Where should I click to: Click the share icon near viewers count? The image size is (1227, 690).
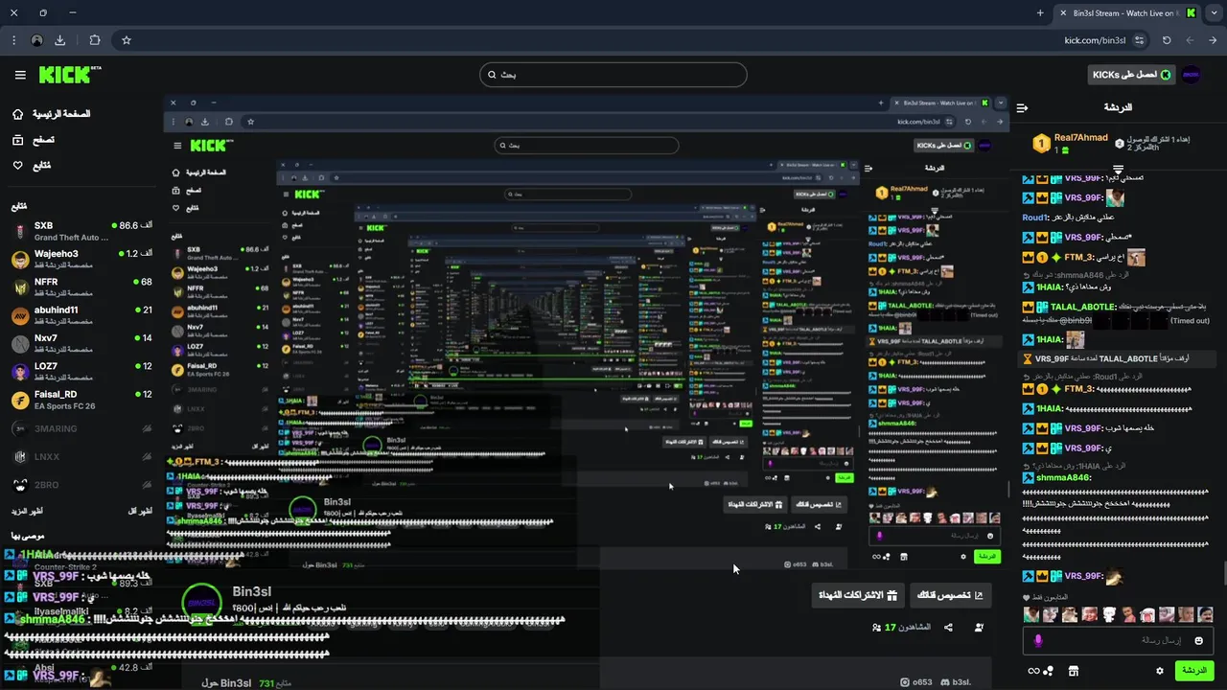[948, 627]
